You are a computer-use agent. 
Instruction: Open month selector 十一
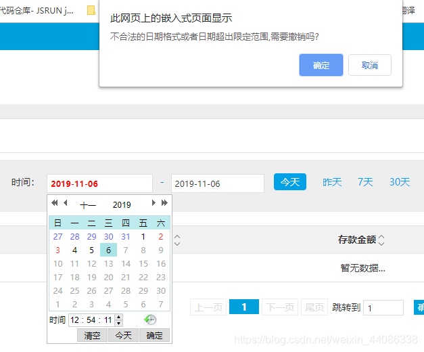click(88, 205)
